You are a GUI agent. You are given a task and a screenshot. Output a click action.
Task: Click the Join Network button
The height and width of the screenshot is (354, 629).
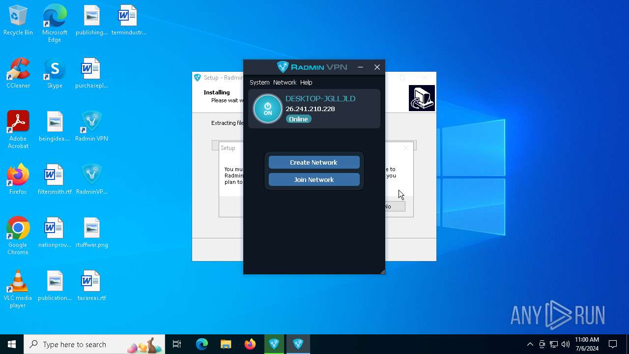click(x=314, y=179)
